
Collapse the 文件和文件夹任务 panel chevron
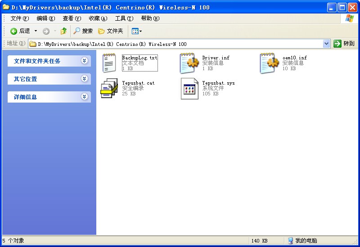tap(85, 61)
